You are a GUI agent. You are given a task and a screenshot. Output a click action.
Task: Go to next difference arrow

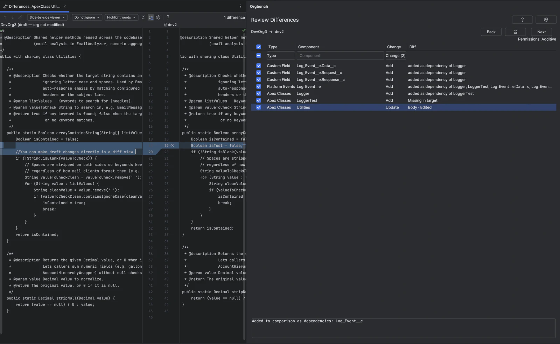13,17
